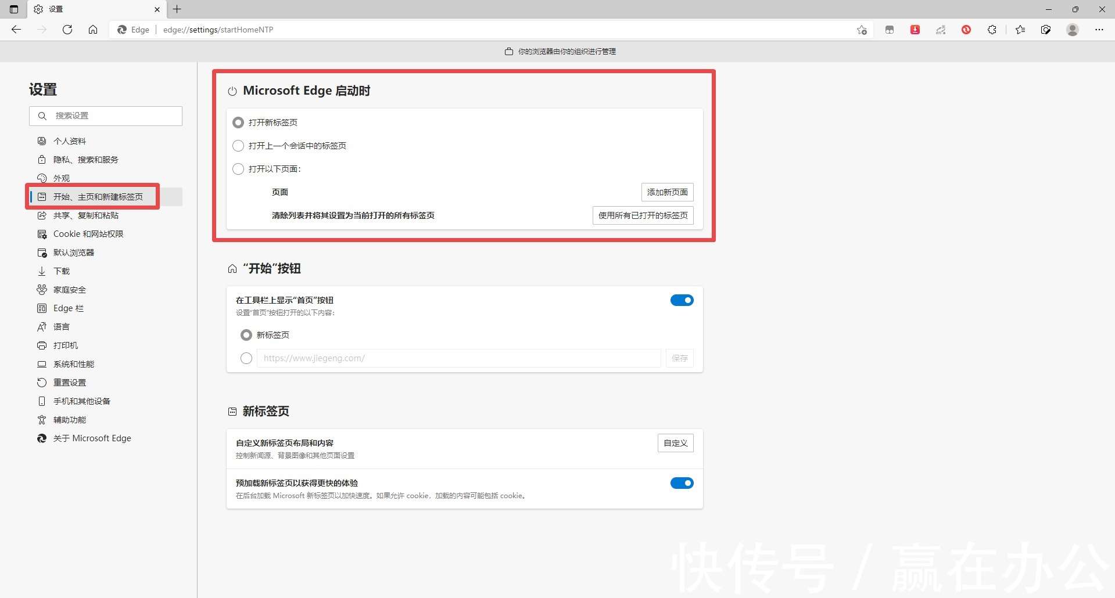Click 添加新页面 button

668,192
